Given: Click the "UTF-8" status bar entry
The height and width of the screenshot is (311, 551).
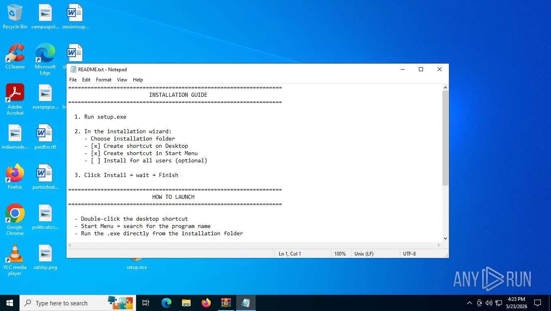Looking at the screenshot, I should coord(409,254).
